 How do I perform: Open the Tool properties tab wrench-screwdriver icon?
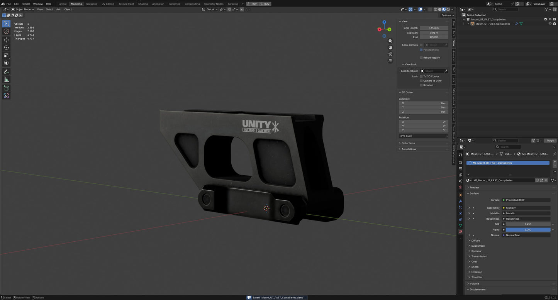click(x=460, y=155)
